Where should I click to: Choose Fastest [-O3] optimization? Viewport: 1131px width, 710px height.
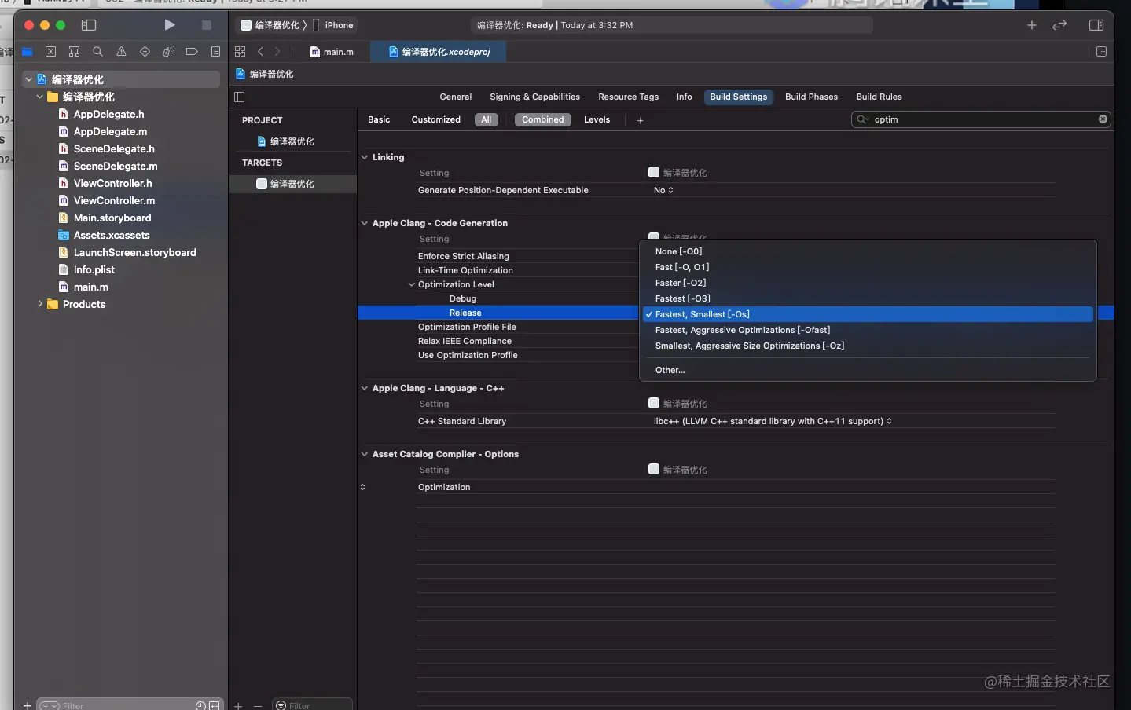[x=868, y=298]
